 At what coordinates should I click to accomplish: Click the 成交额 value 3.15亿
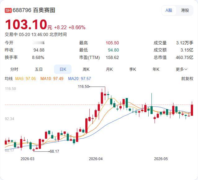[187, 50]
